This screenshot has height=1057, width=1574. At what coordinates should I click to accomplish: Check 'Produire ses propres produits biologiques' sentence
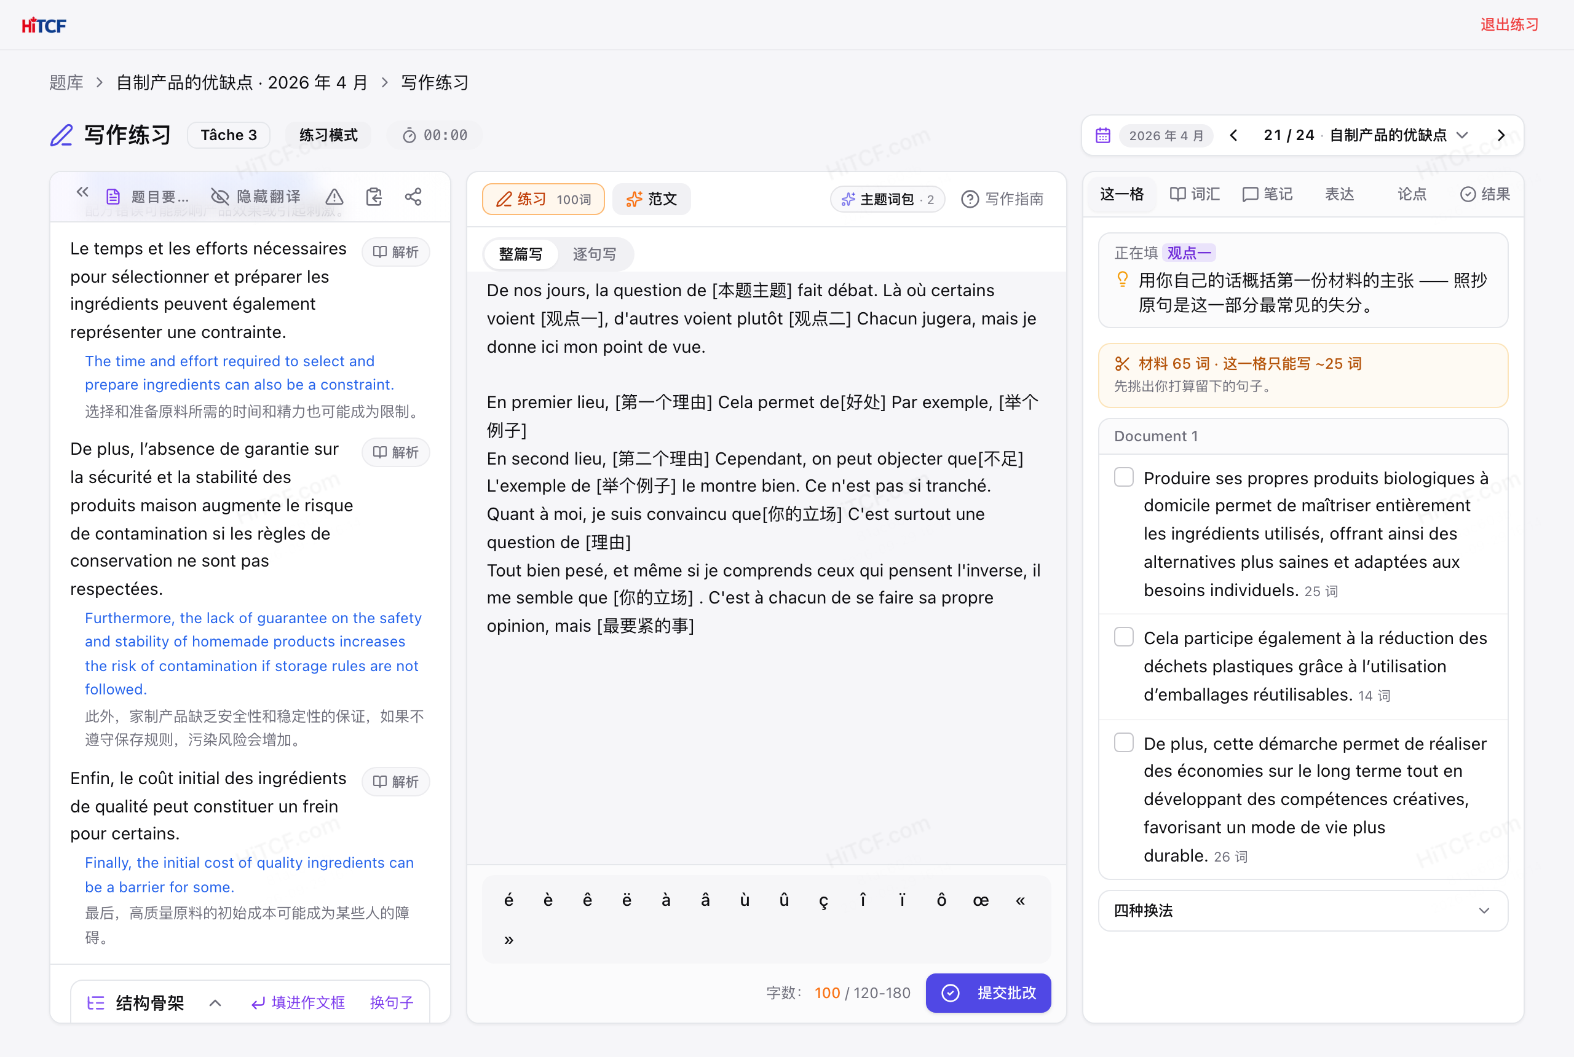coord(1123,477)
